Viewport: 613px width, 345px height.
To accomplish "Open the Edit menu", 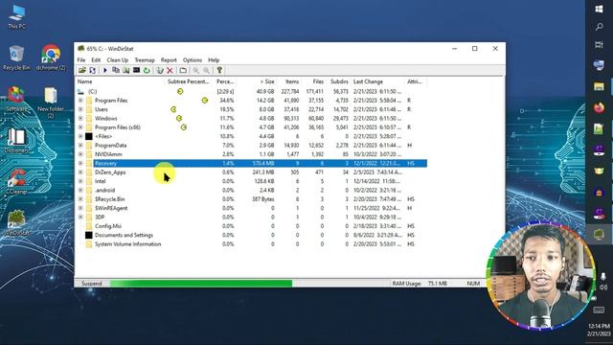I will (x=96, y=59).
